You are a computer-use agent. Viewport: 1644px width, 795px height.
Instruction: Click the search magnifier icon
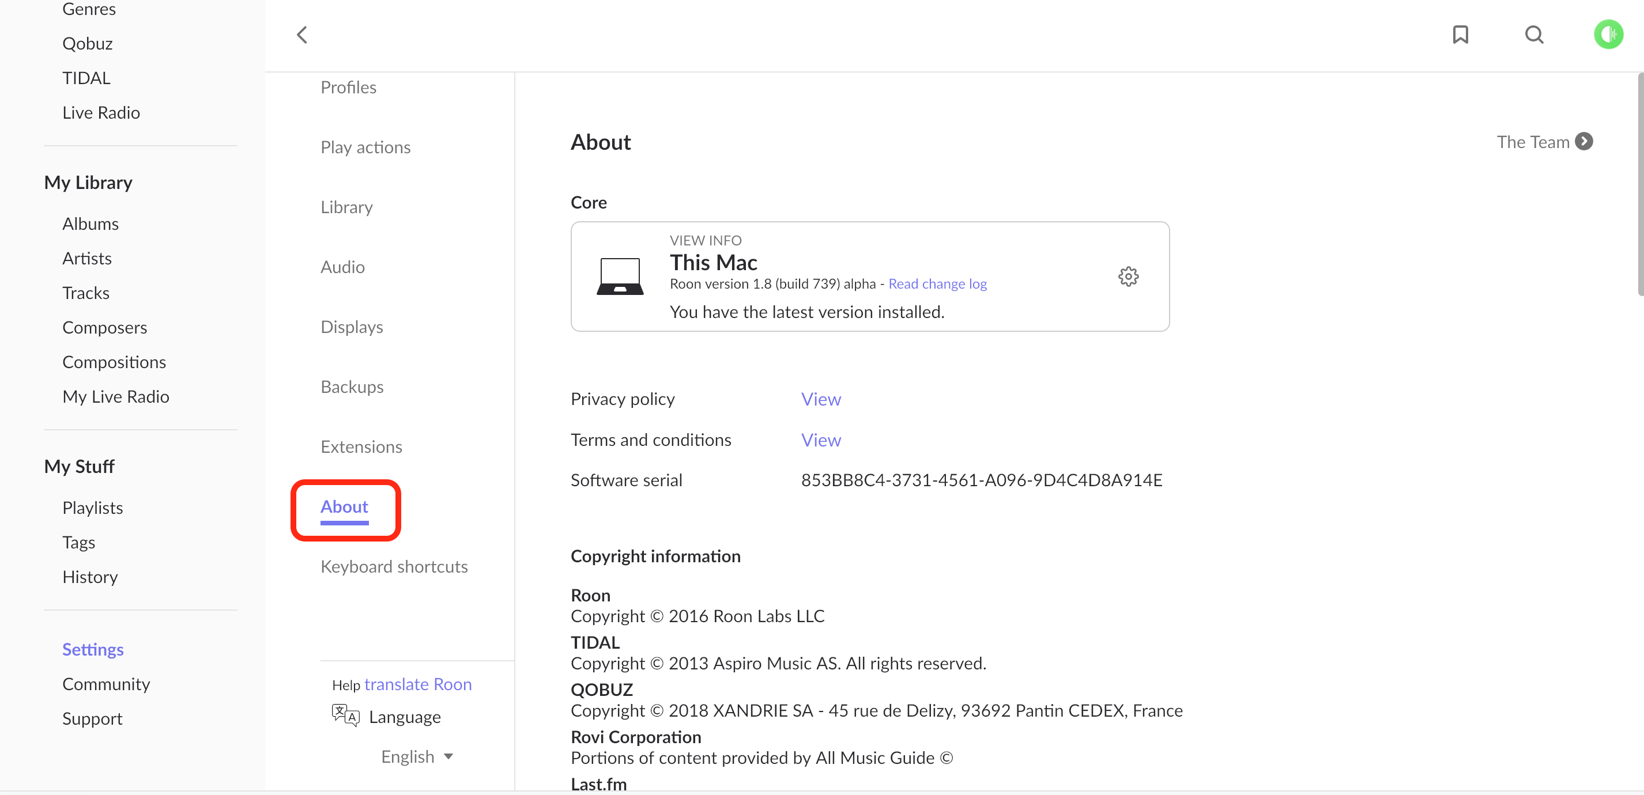click(x=1534, y=35)
